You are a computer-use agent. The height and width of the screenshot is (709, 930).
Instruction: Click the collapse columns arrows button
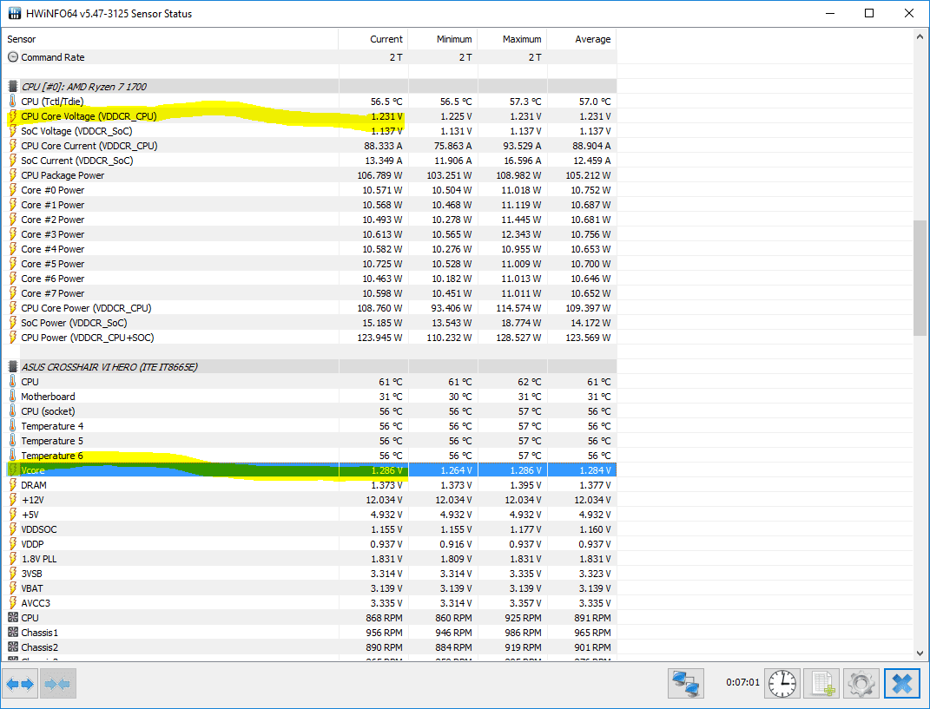[58, 684]
